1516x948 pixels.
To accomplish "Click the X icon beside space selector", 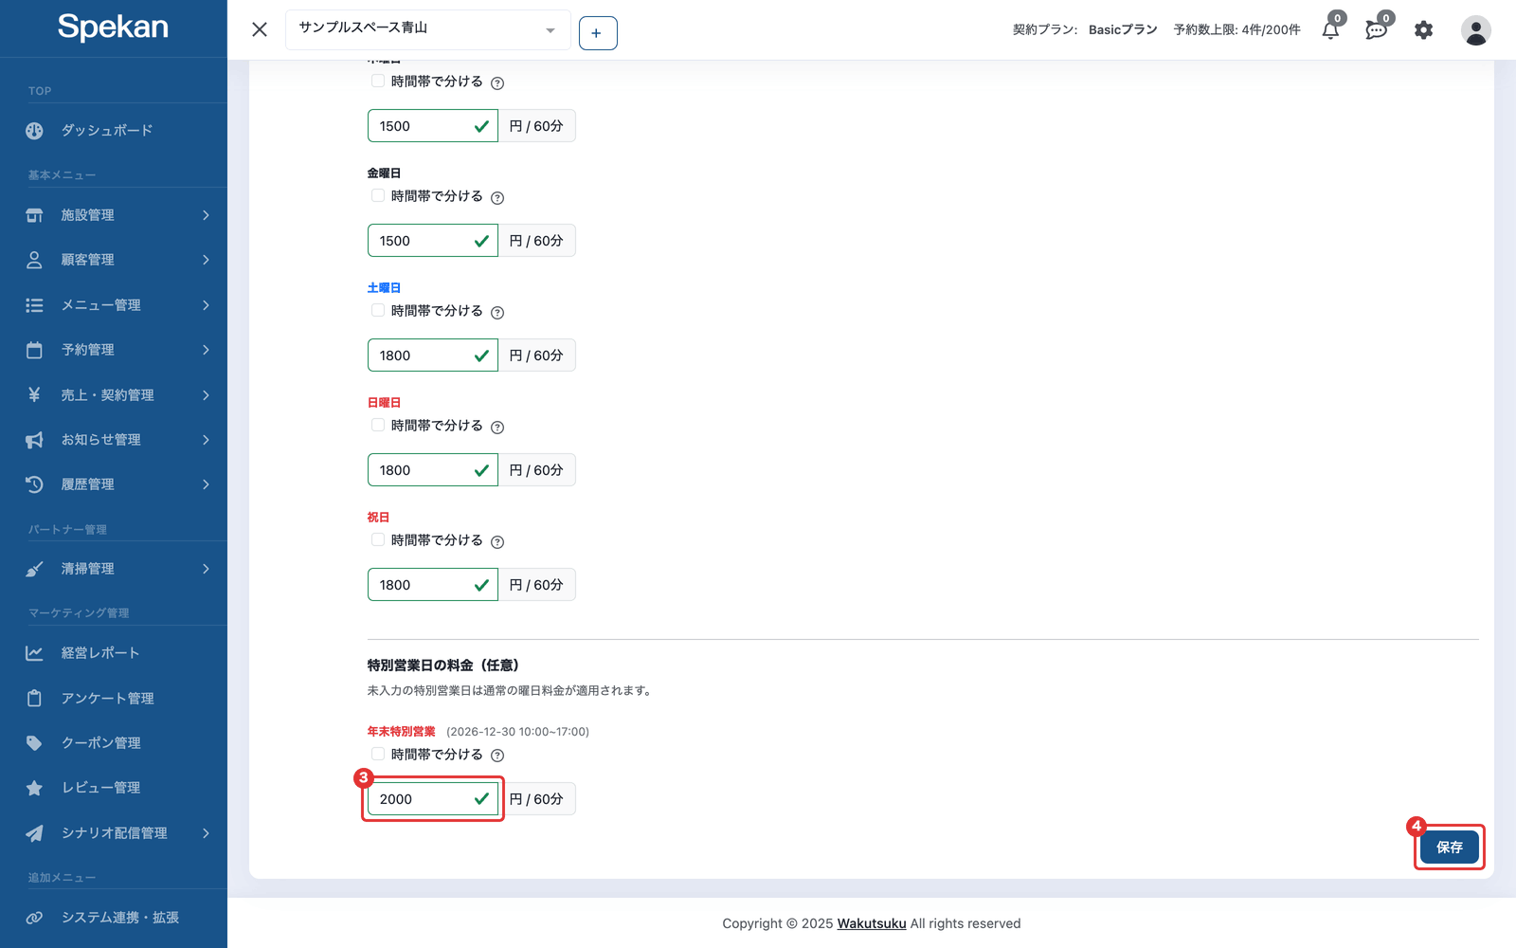I will (x=260, y=29).
